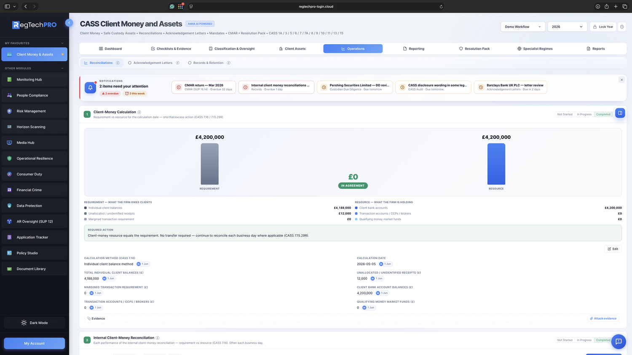Screen dimensions: 632x355
Task: Reload page in browser address bar
Action: (x=441, y=6)
